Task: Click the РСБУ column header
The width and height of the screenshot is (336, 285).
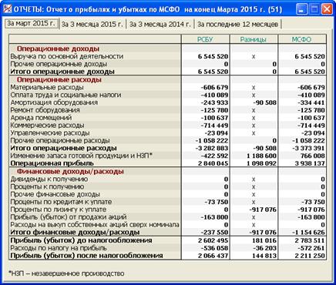Action: (x=205, y=39)
